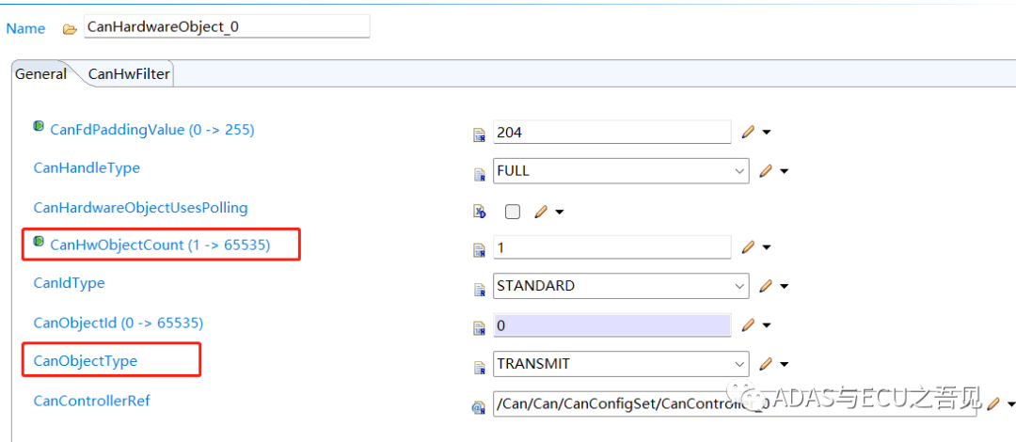Click the CanFdPaddingValue field containing 204
1016x442 pixels.
611,133
